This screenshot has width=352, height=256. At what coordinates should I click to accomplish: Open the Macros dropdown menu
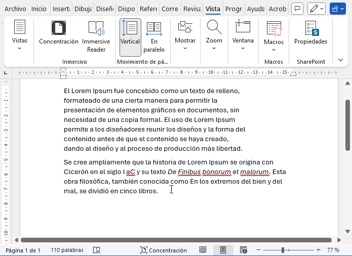273,36
